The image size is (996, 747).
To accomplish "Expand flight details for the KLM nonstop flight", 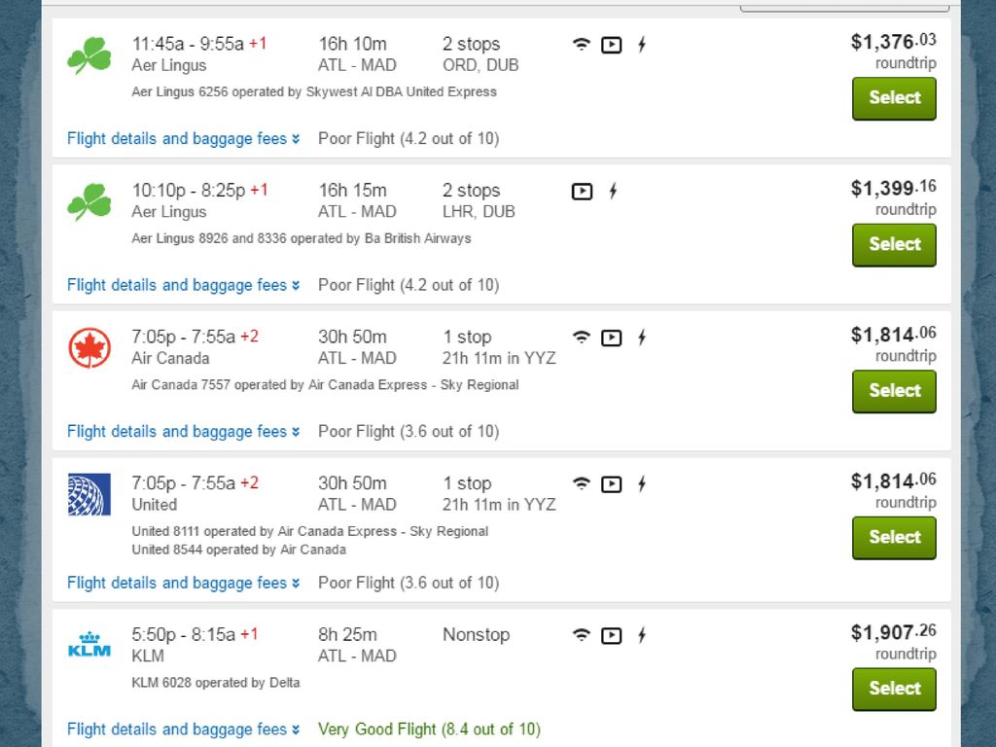I will click(184, 729).
